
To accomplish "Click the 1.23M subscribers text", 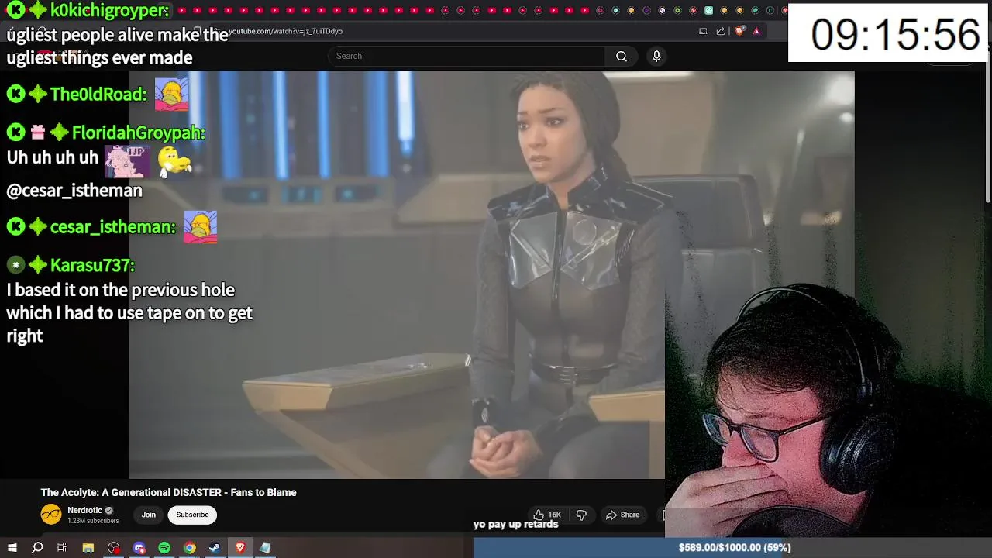I will pos(93,521).
